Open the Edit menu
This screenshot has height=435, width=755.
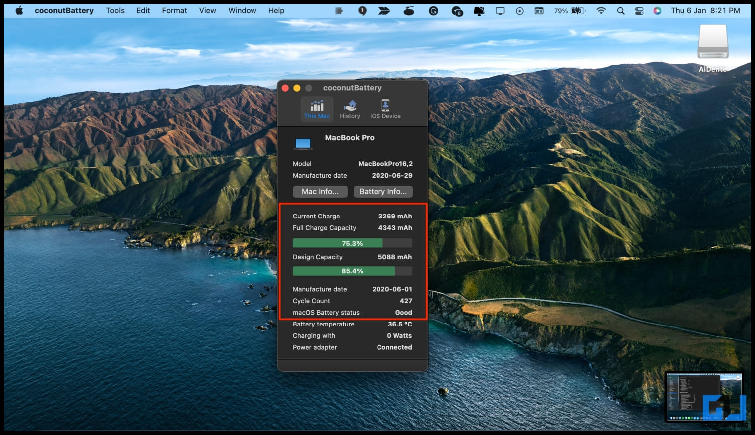[143, 10]
